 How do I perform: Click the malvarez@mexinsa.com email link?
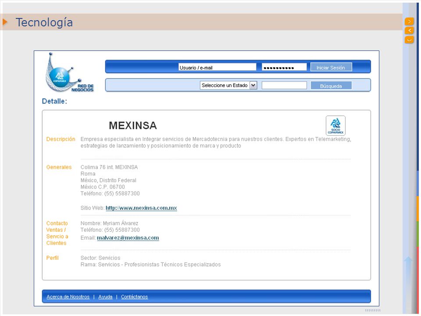128,238
